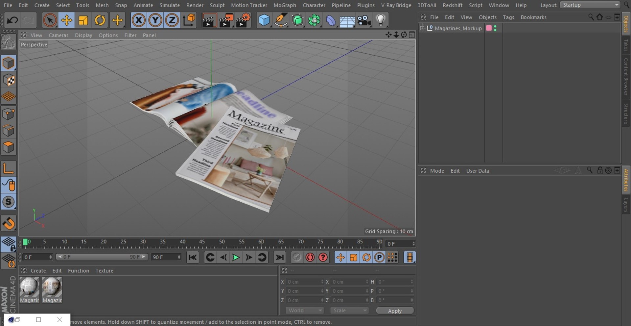Open the World coordinate dropdown
631x326 pixels.
click(x=305, y=311)
